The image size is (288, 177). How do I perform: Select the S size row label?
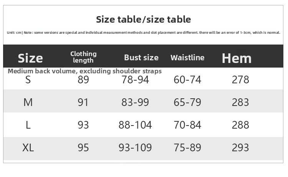pos(28,80)
